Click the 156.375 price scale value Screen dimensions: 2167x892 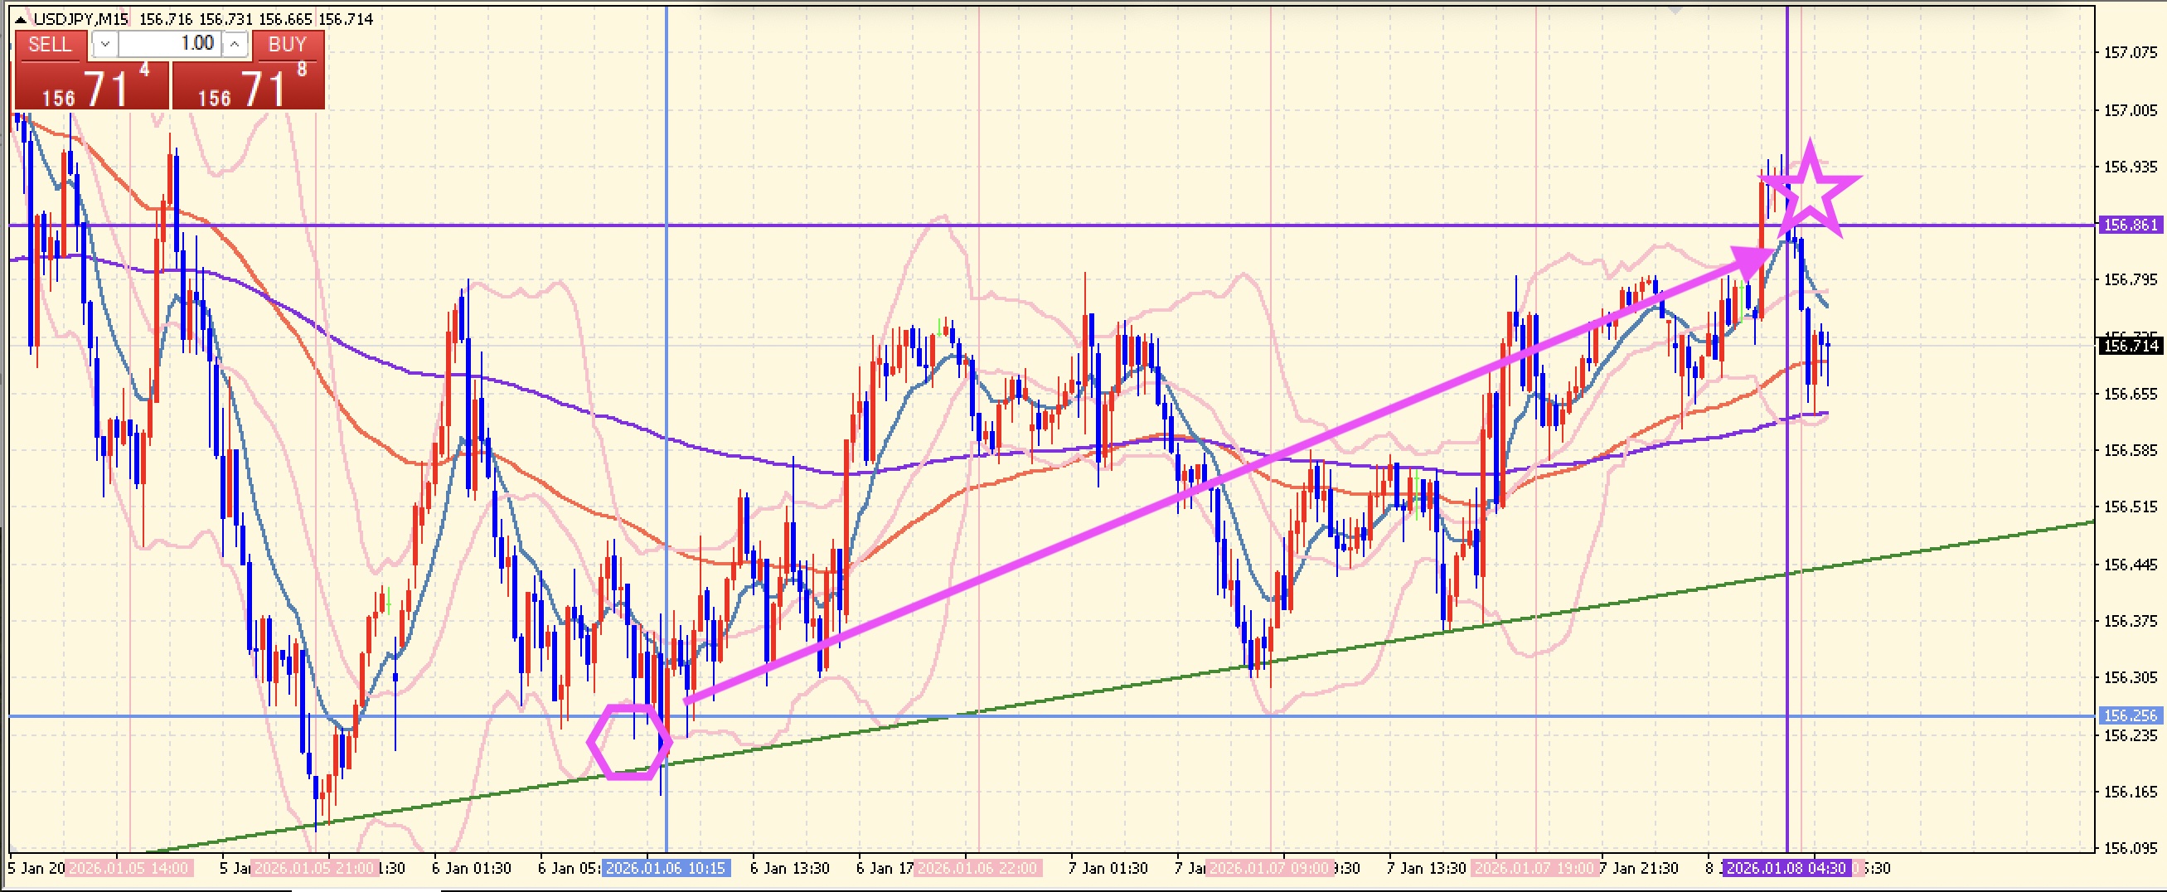2130,621
